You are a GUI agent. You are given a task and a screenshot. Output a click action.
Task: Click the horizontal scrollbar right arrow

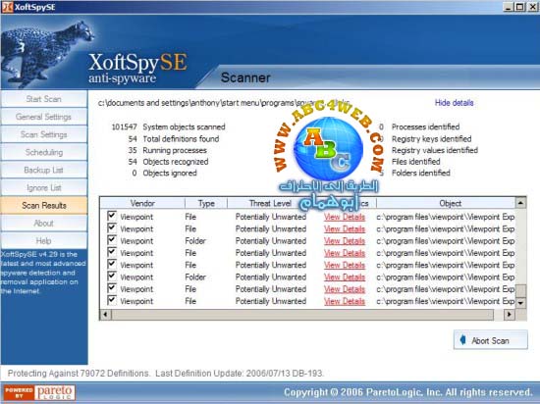pyautogui.click(x=509, y=314)
